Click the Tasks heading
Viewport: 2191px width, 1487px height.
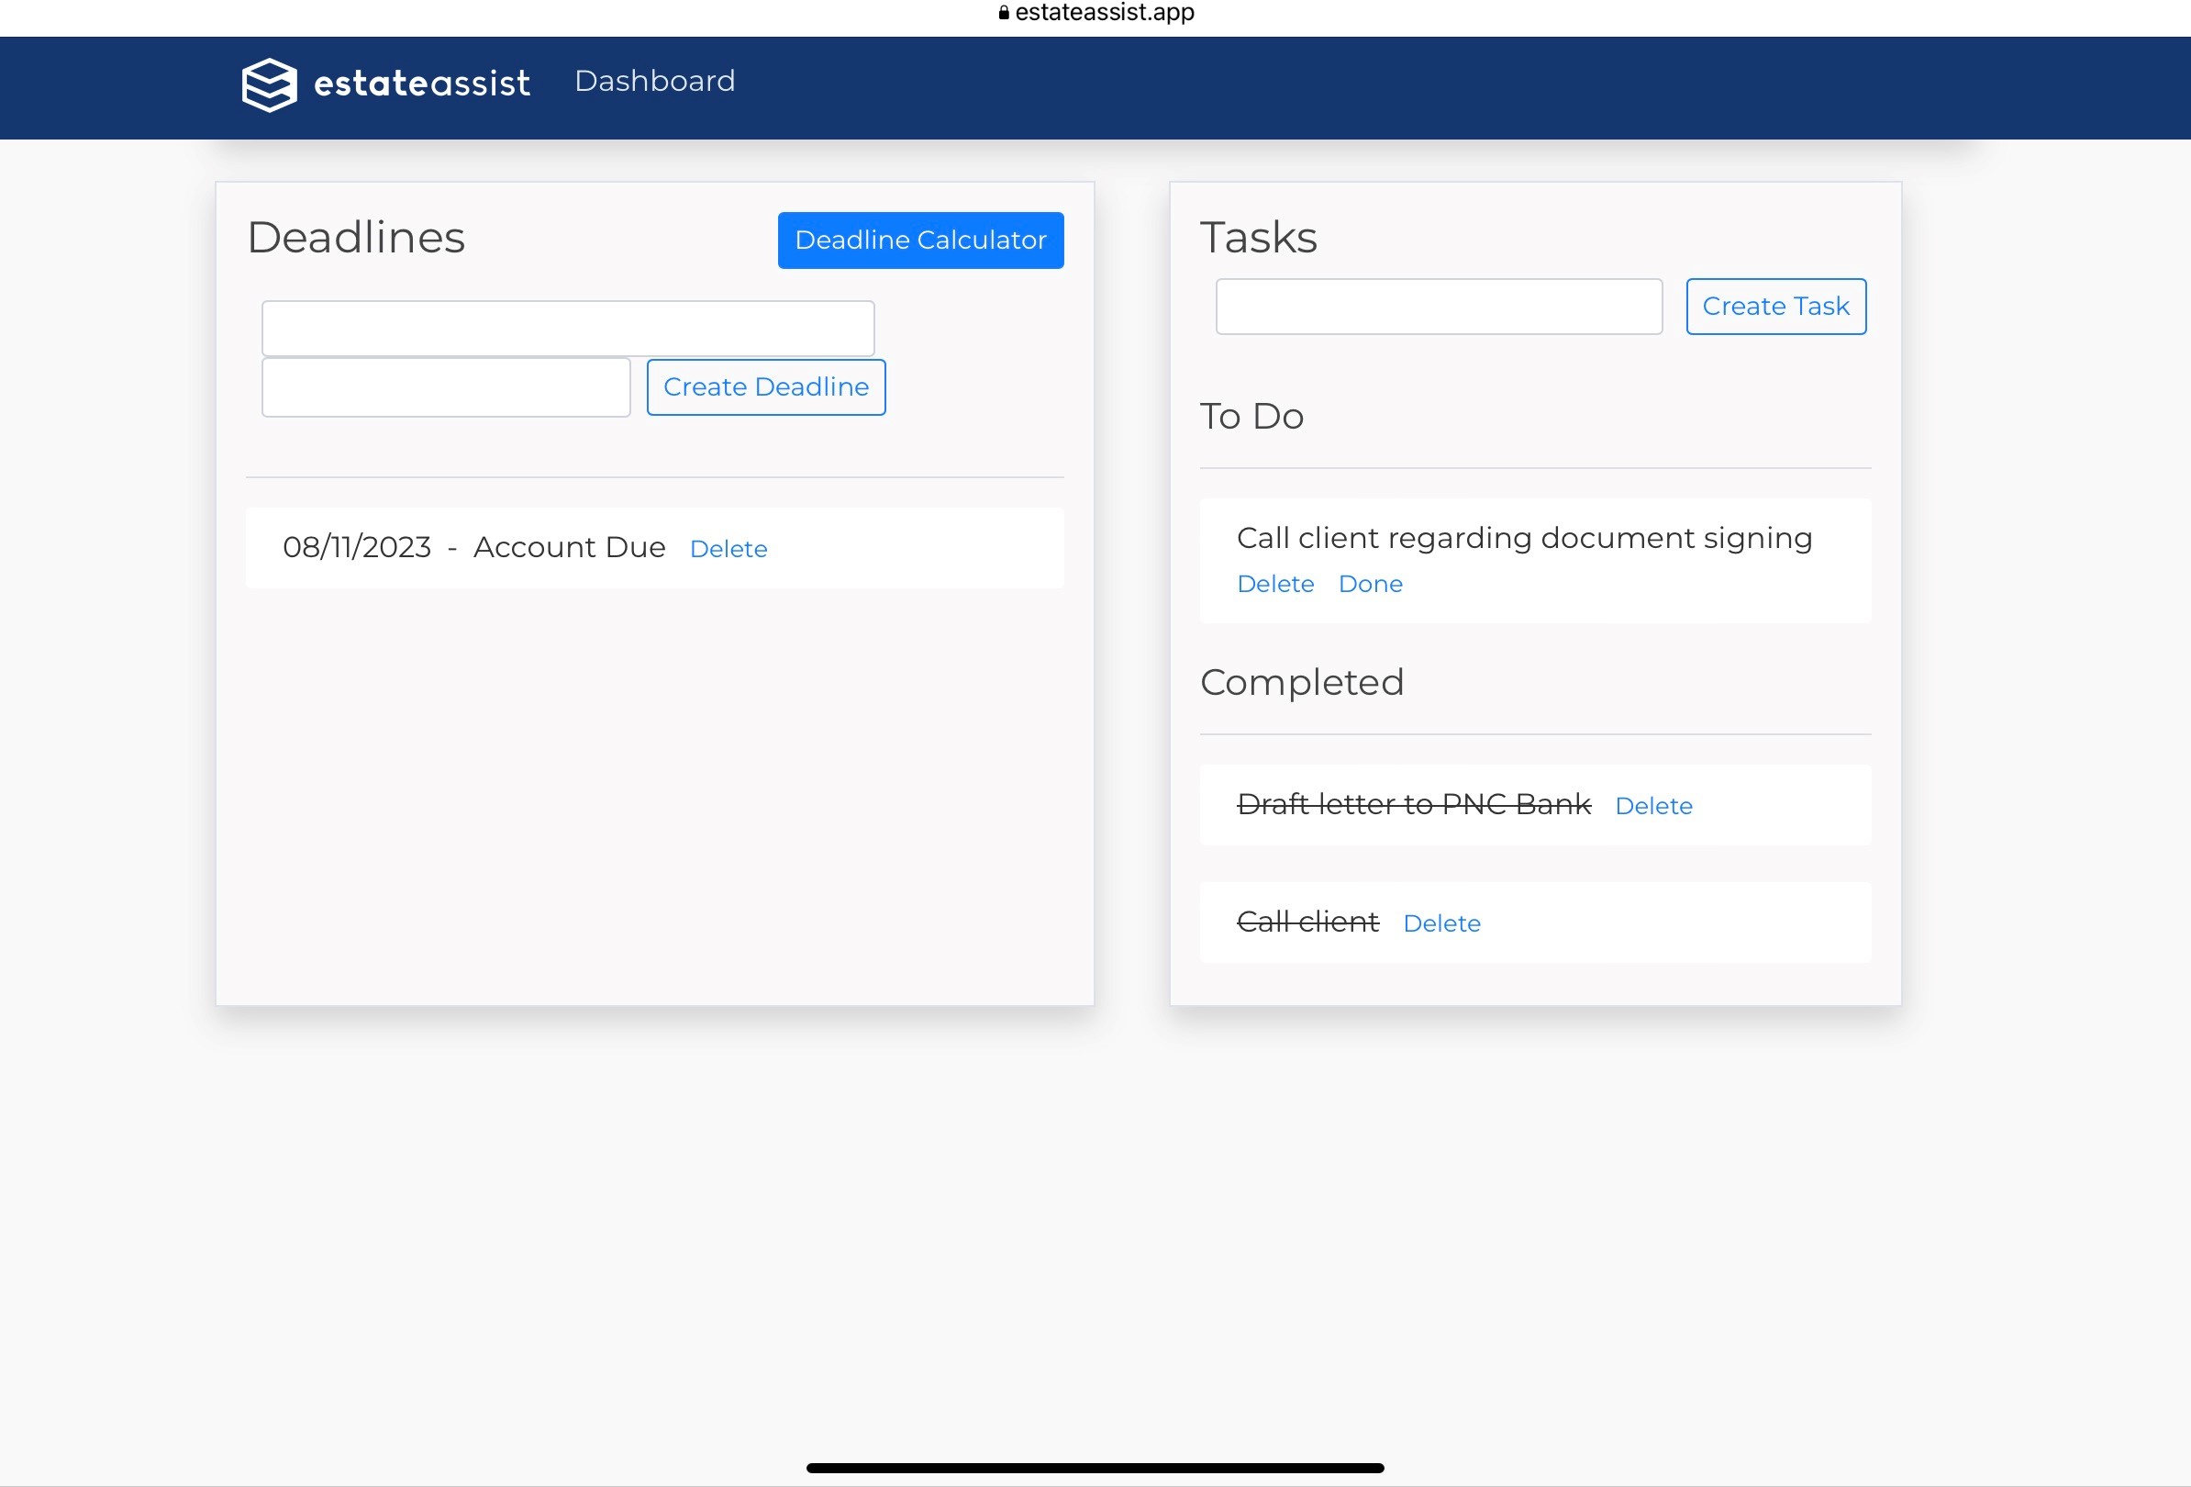[x=1258, y=237]
